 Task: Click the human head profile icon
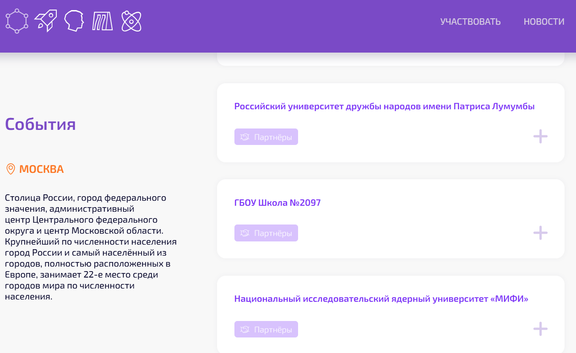pos(74,21)
